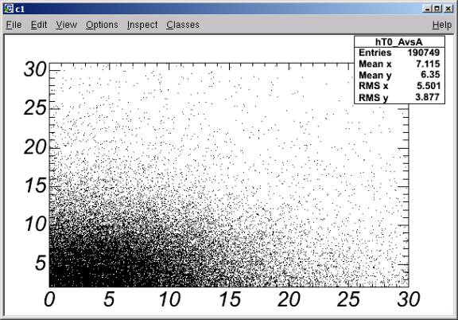Click the ROOT icon in the c1 title bar
458x320 pixels.
9,9
